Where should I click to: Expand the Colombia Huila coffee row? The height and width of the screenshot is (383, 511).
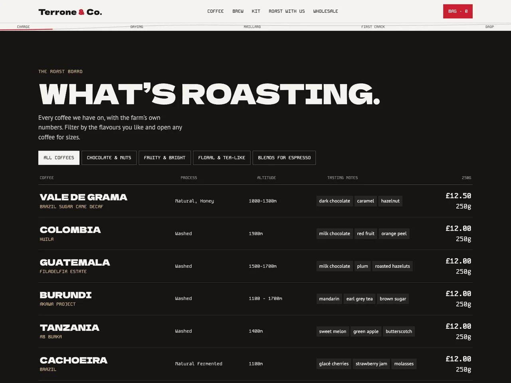255,234
